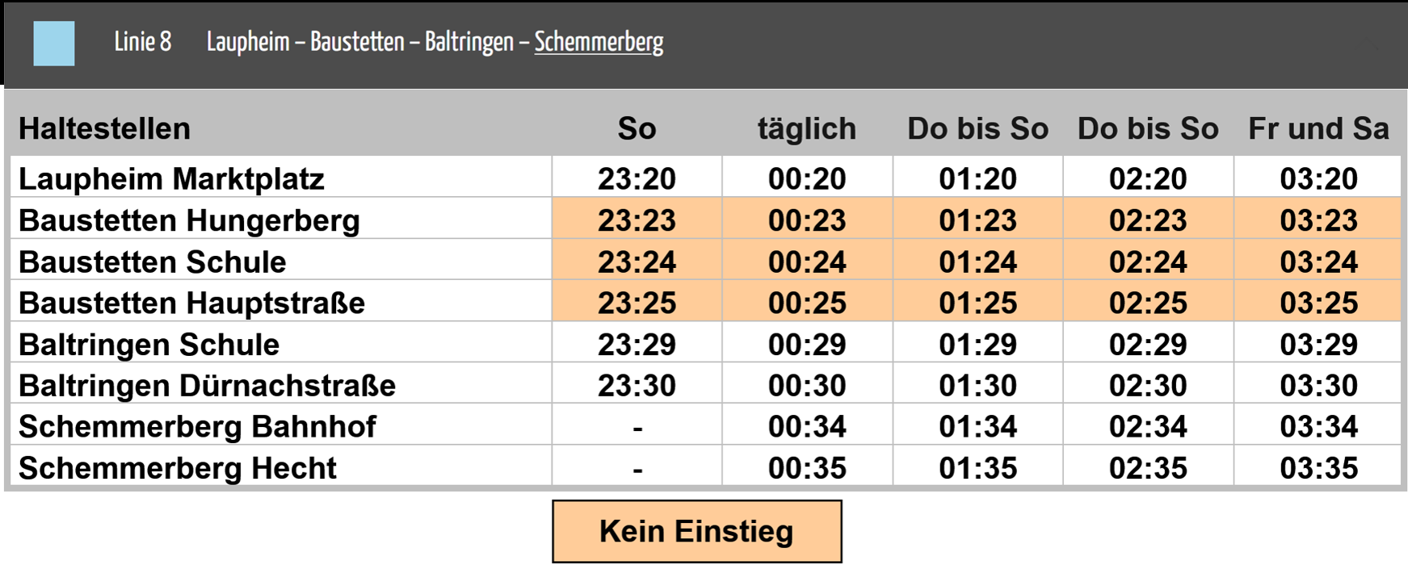The width and height of the screenshot is (1408, 565).
Task: Select the Haltestellen column header
Action: point(104,128)
